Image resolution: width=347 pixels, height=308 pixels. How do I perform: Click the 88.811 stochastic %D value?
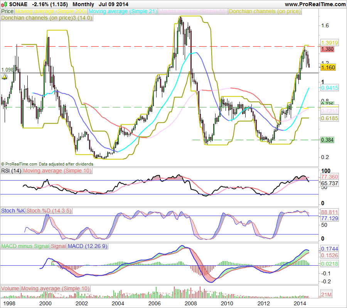click(330, 212)
